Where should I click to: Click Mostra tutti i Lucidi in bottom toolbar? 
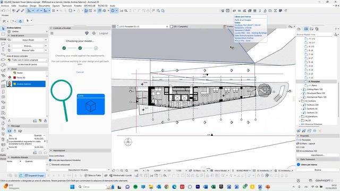121,176
